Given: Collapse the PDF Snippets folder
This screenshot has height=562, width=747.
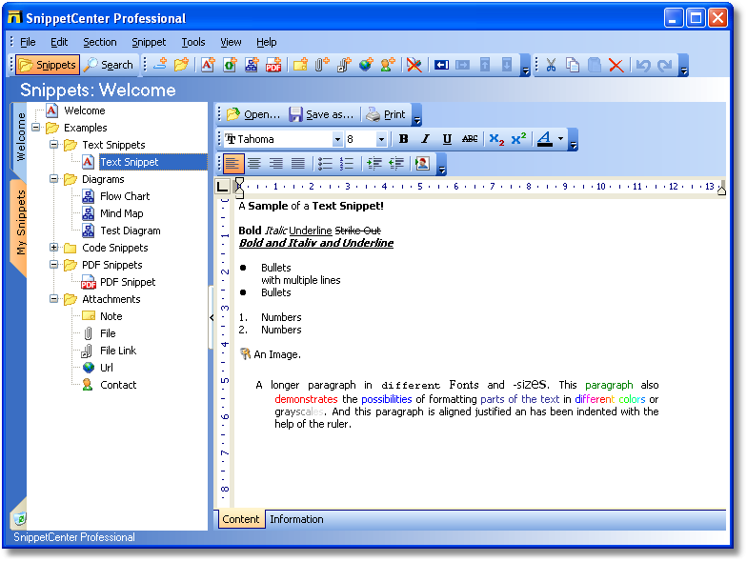Looking at the screenshot, I should [53, 265].
